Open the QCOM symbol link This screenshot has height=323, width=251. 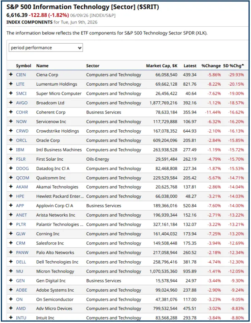click(22, 178)
